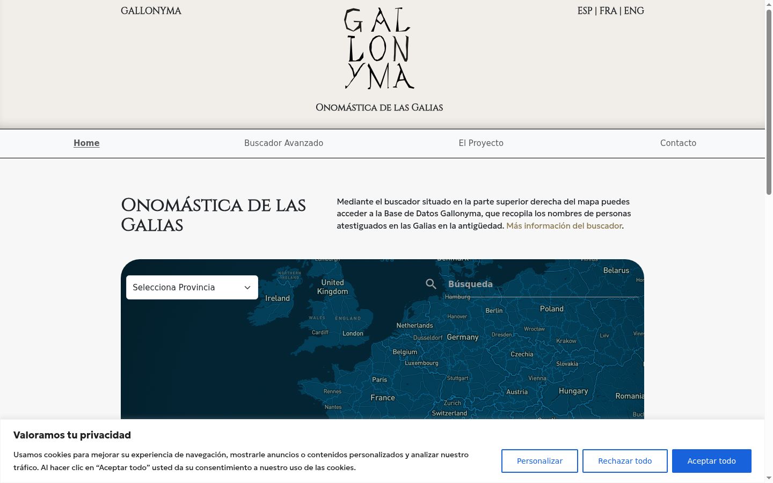Go to the Home menu item

86,143
